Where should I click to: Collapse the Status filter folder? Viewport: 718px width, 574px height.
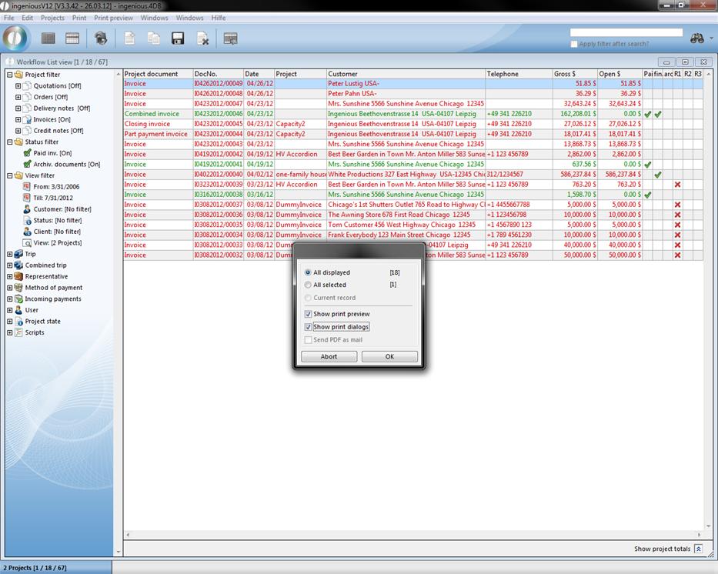click(x=9, y=142)
